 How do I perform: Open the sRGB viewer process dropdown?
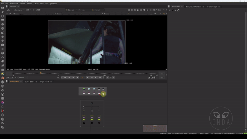39,10
